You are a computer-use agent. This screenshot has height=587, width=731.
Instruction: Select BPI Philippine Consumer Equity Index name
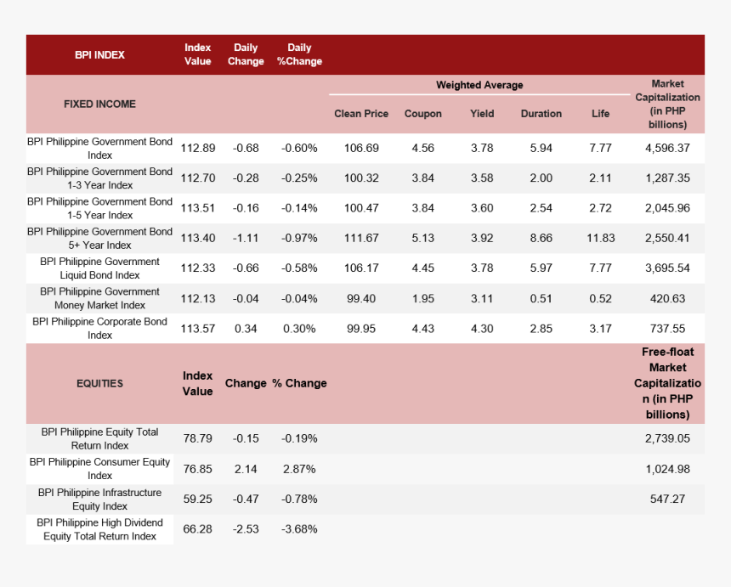pos(99,469)
